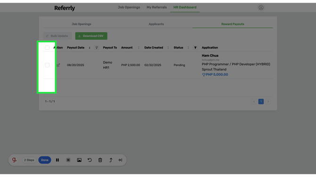The width and height of the screenshot is (316, 177).
Task: Click the Done button in recorder toolbar
Action: tap(44, 160)
